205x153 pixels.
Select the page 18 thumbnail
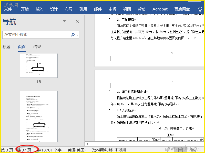tap(39, 66)
